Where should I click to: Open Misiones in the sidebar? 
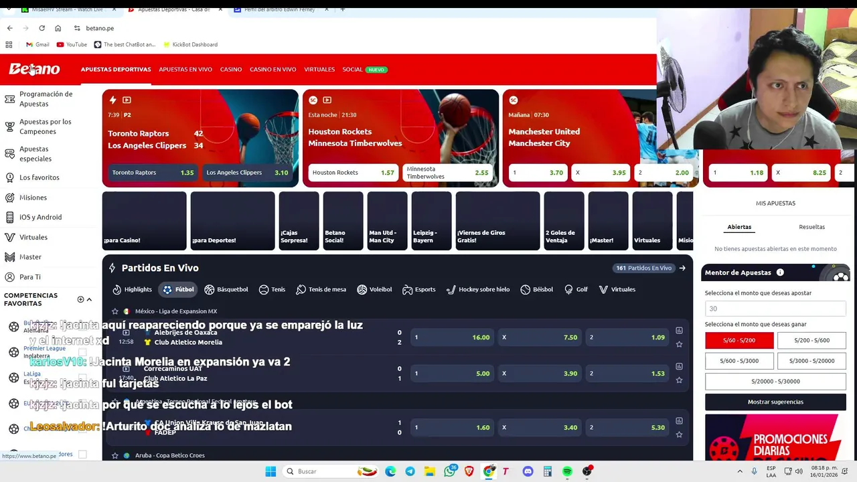tap(33, 197)
